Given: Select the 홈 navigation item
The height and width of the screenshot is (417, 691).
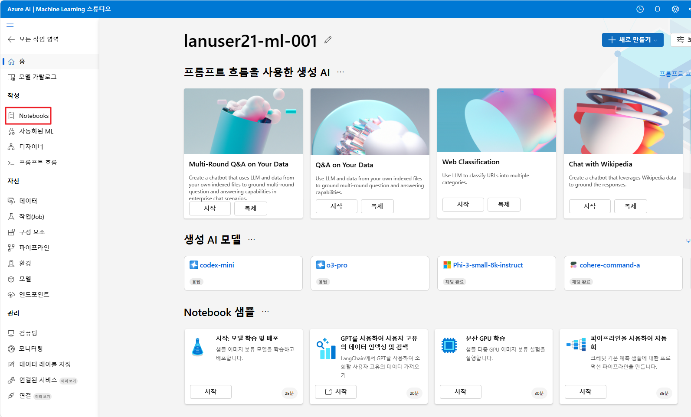Looking at the screenshot, I should (x=49, y=62).
